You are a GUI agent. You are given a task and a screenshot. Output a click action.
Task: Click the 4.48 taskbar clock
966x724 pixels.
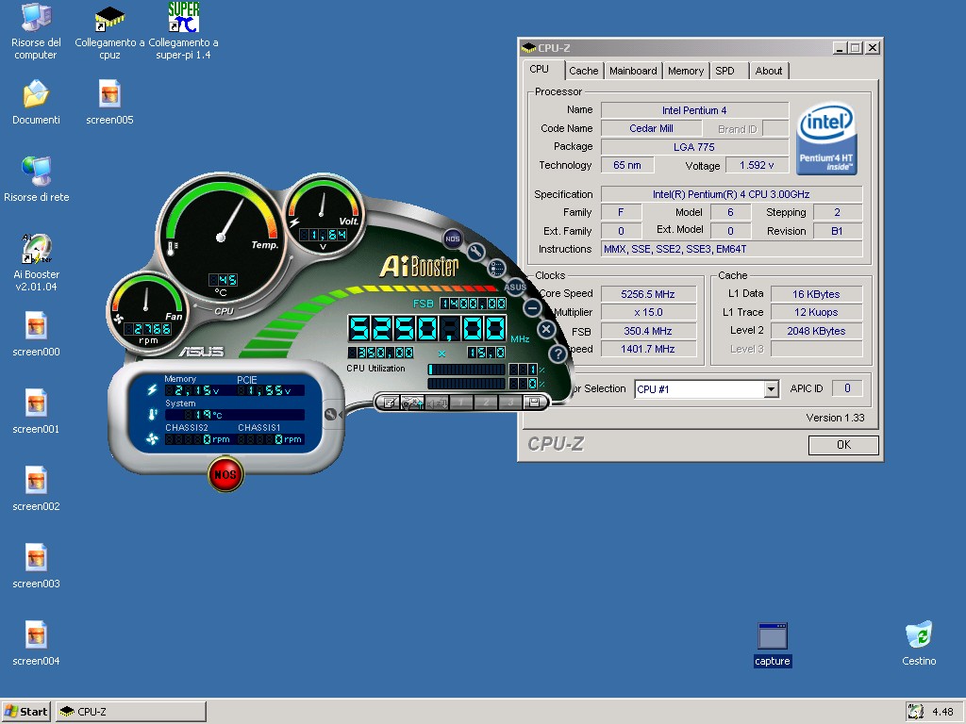pos(942,712)
